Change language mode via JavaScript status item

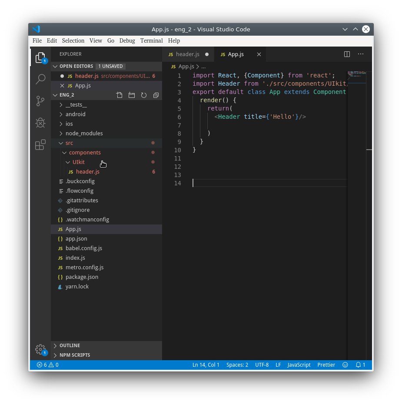299,365
